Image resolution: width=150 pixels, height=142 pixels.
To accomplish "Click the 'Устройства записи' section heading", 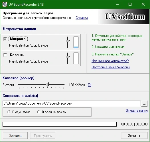I will click(19, 29).
